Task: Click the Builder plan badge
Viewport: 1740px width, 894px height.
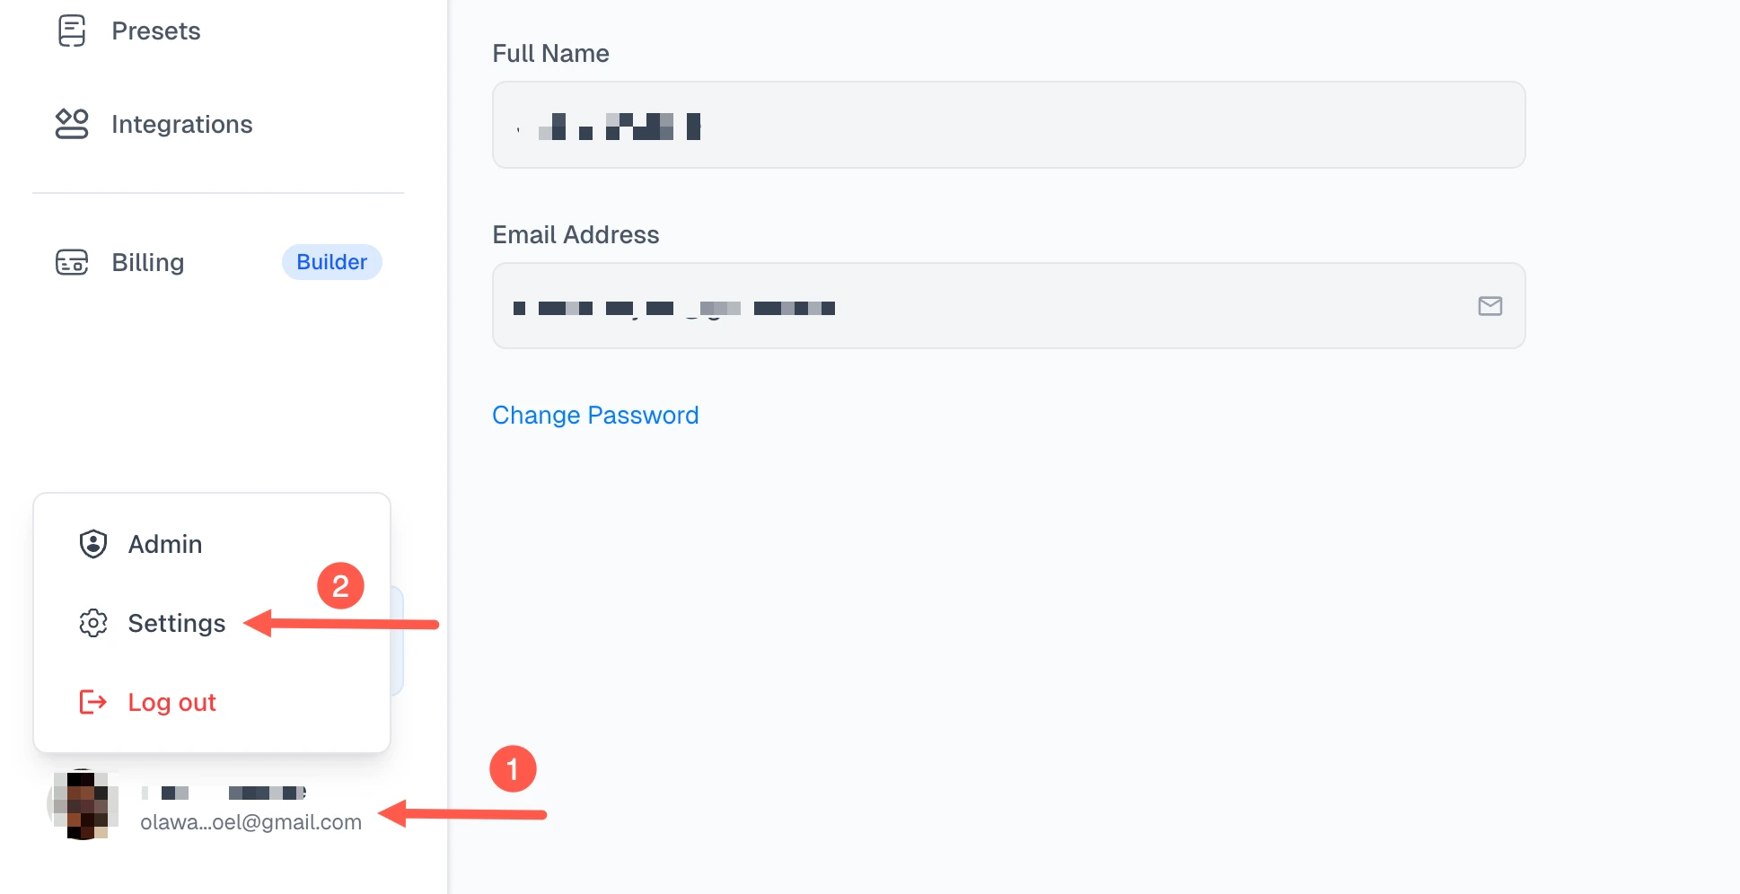Action: click(331, 262)
